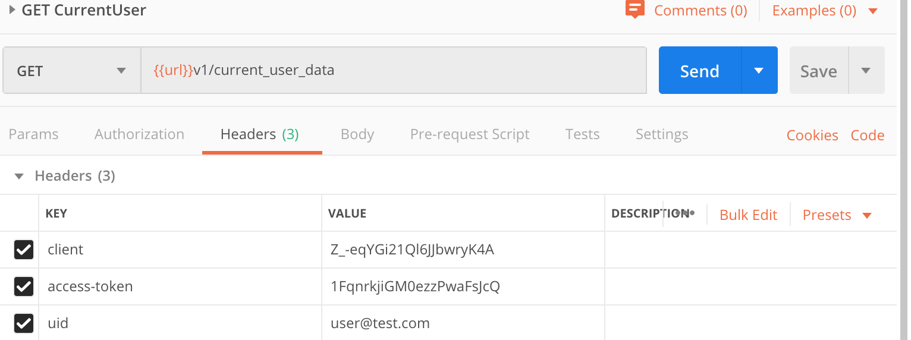This screenshot has width=911, height=340.
Task: Toggle the uid header checkbox
Action: [24, 324]
